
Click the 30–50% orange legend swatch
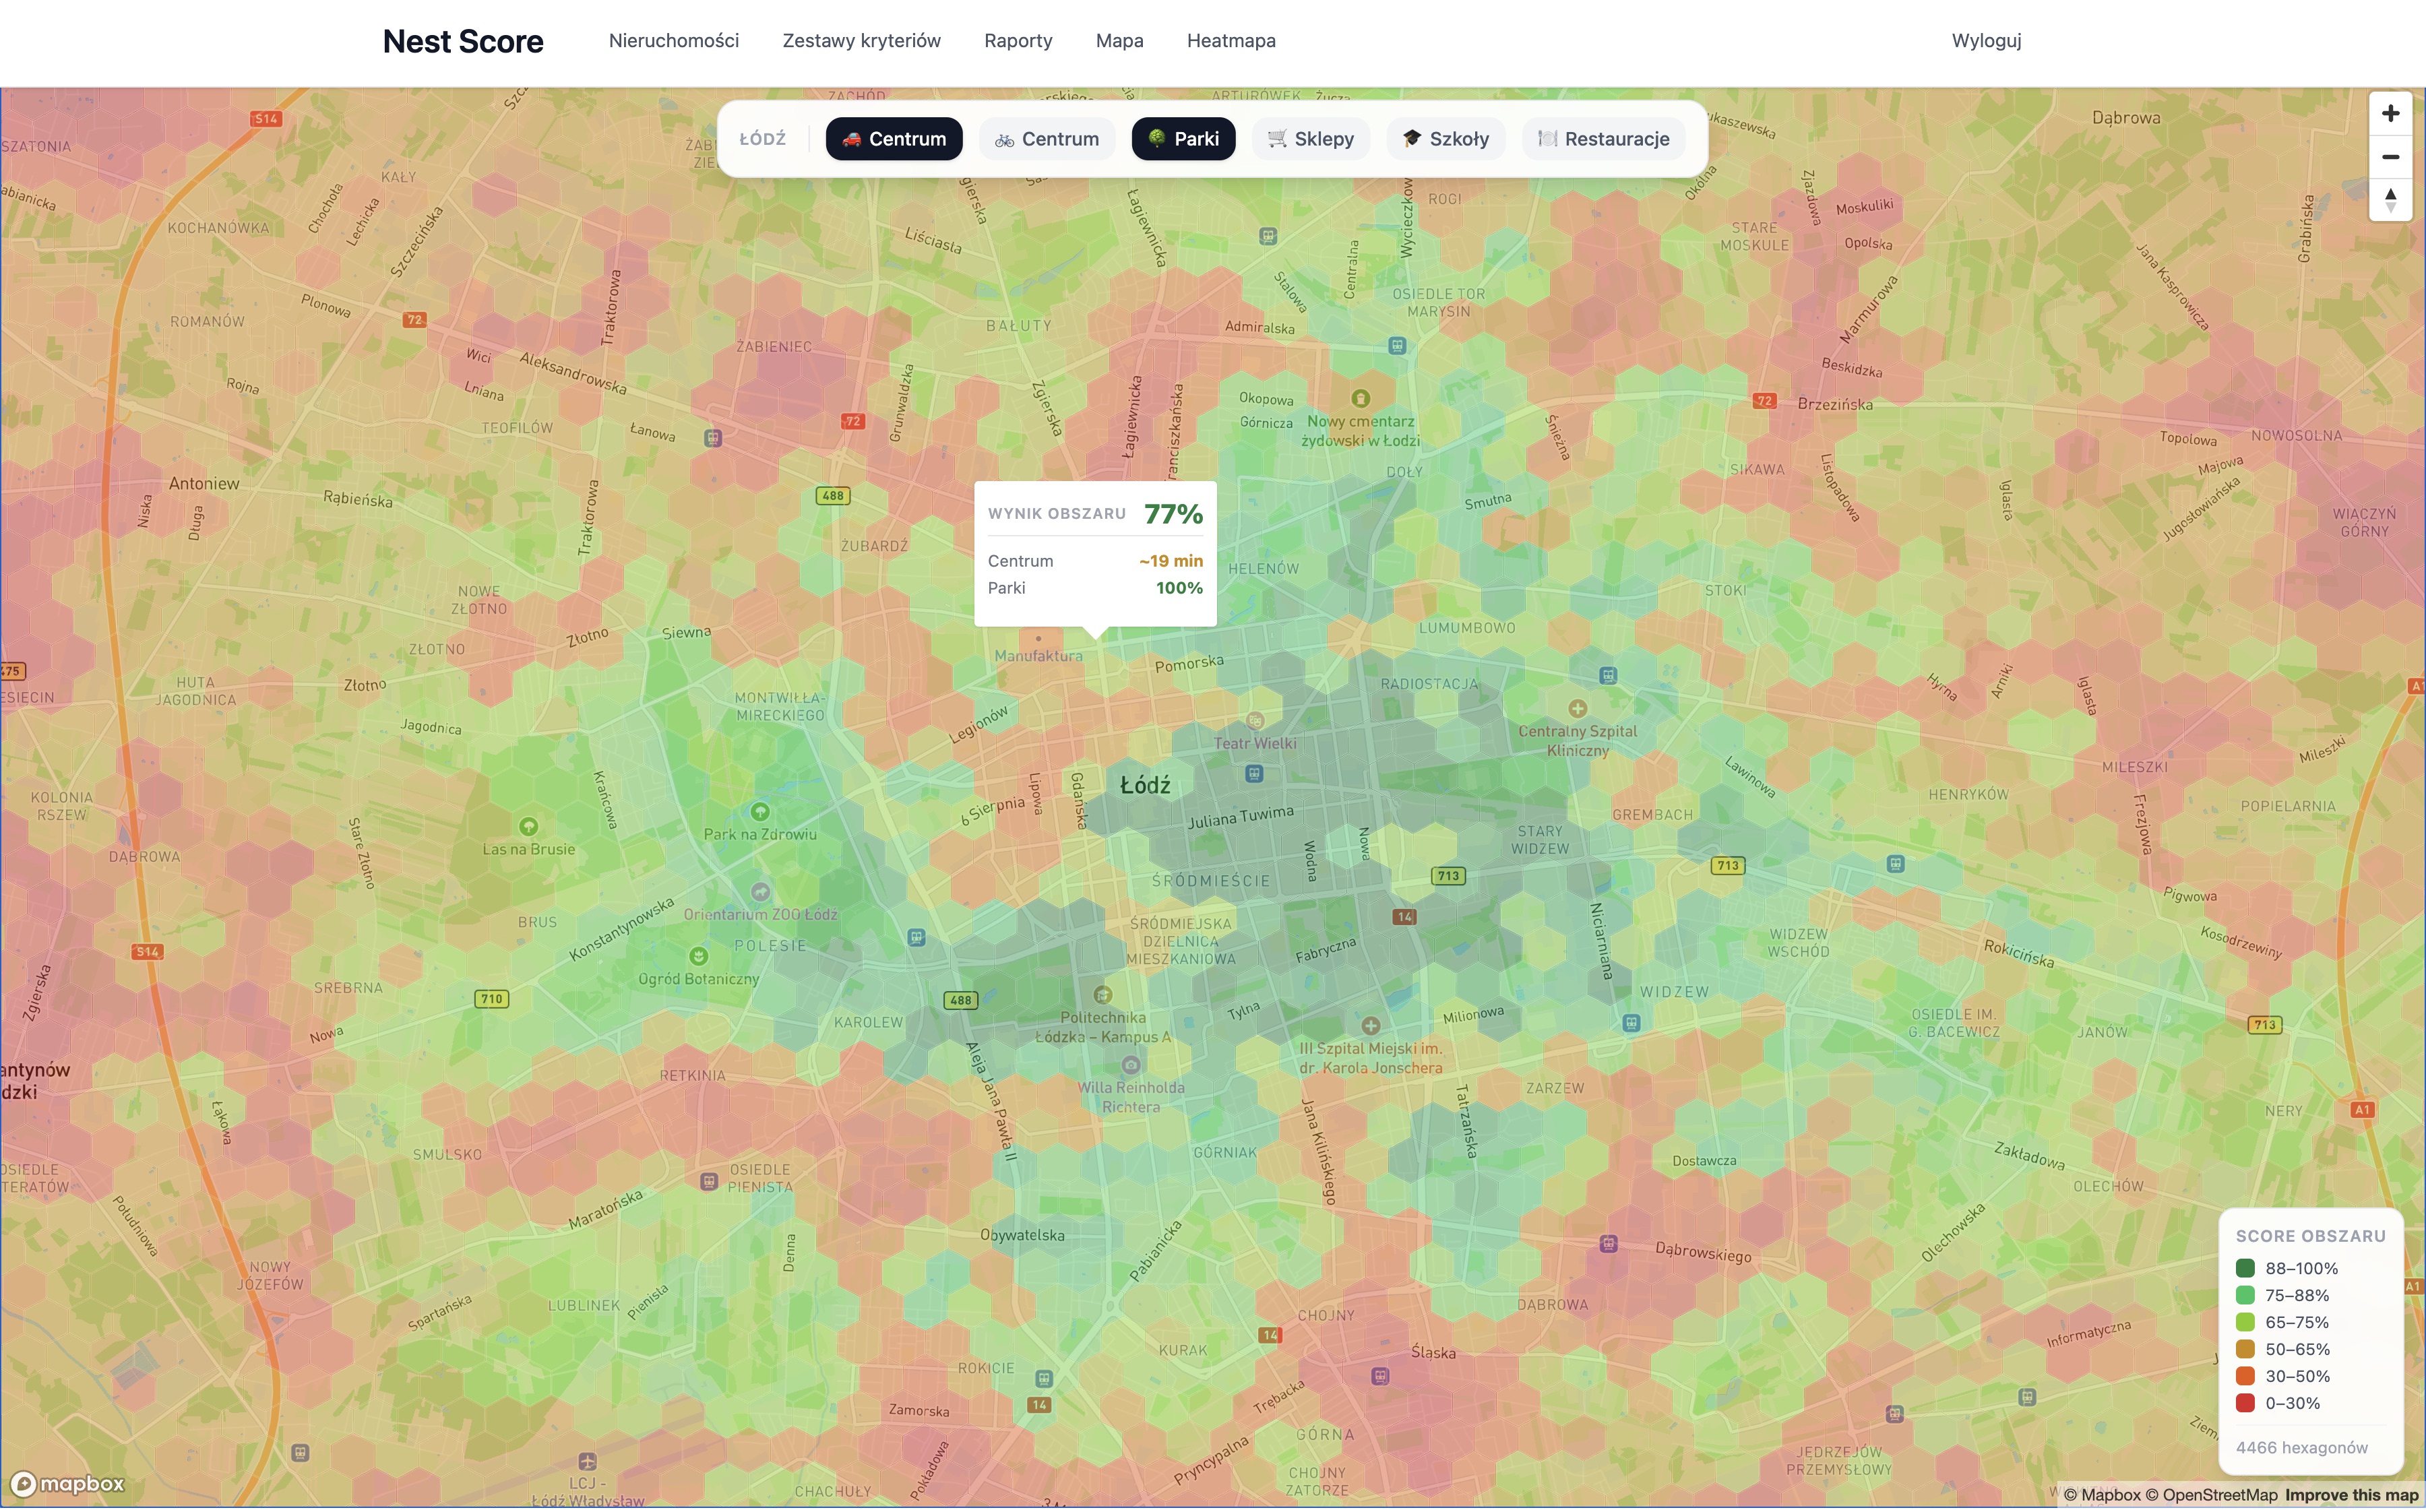coord(2245,1376)
